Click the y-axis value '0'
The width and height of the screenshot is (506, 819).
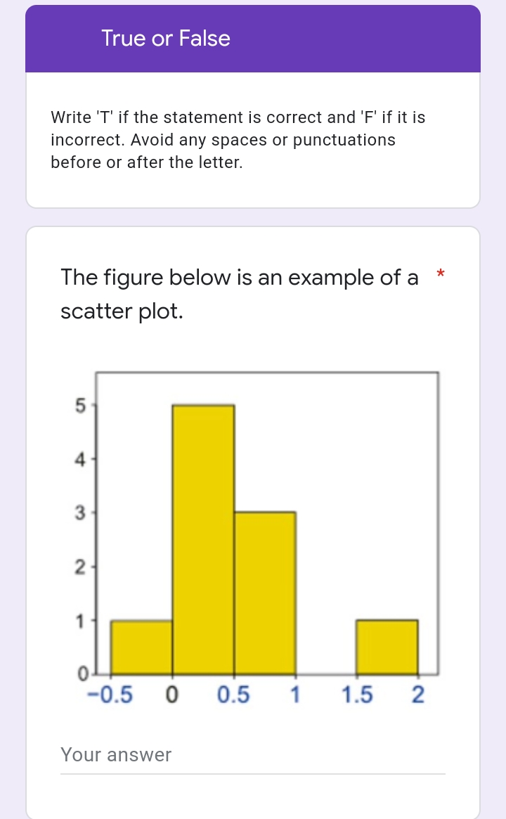[83, 673]
